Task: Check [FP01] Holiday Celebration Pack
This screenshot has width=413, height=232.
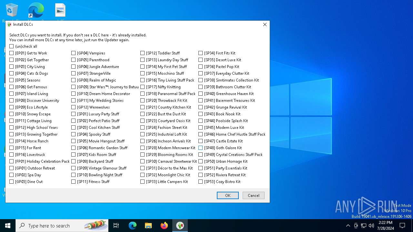Action: [12, 161]
